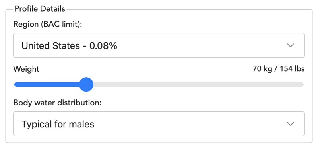Click the 'Typical for males' option text
318x148 pixels.
click(x=58, y=124)
